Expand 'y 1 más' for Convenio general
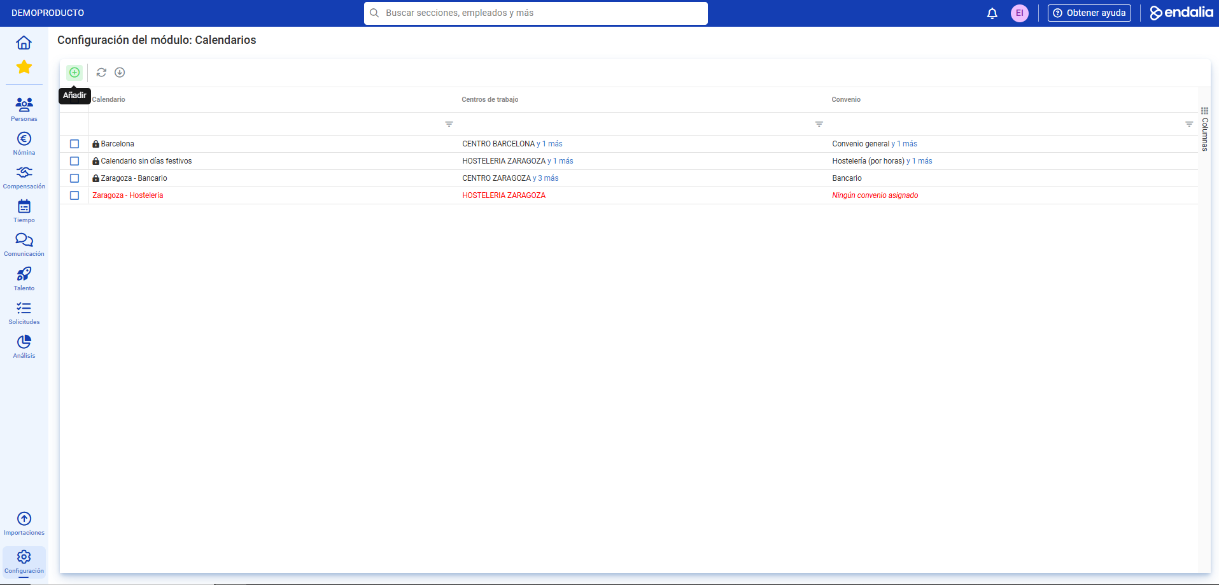Screen dimensions: 1219x585 (905, 144)
